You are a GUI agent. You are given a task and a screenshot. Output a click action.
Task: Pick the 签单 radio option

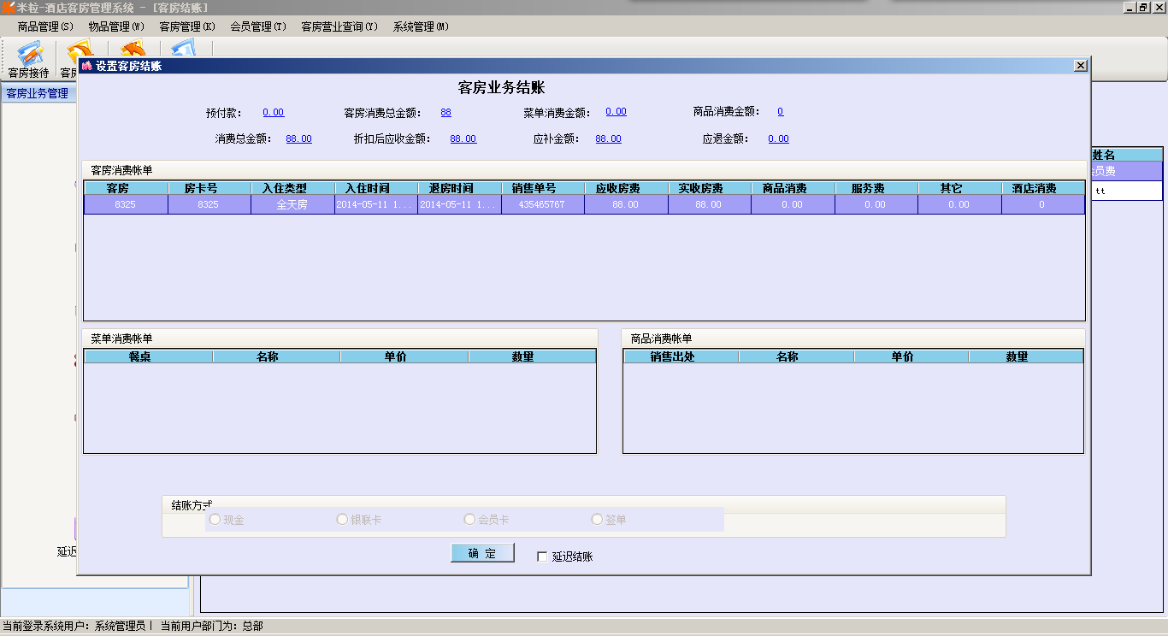coord(597,520)
